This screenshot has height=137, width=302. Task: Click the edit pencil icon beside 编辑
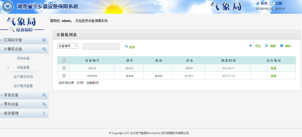266,46
